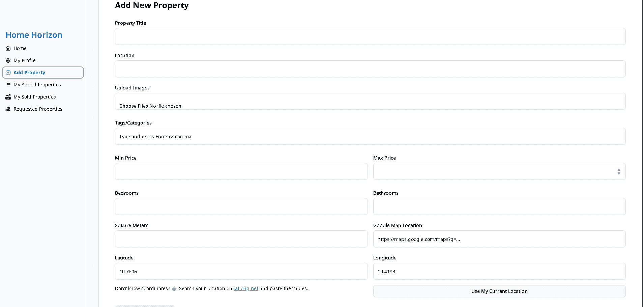Select the My Sold Properties briefcase icon
This screenshot has width=643, height=307.
click(8, 97)
